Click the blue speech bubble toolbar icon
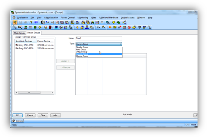 [x=36, y=22]
